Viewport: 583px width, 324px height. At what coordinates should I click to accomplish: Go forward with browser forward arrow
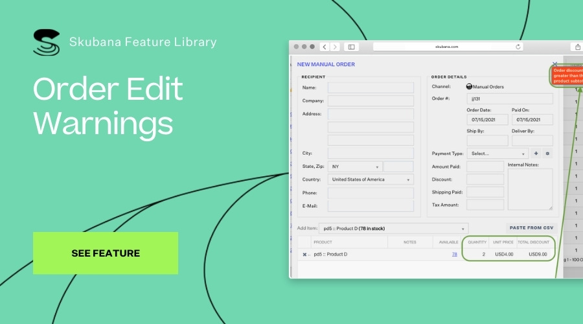[x=335, y=47]
